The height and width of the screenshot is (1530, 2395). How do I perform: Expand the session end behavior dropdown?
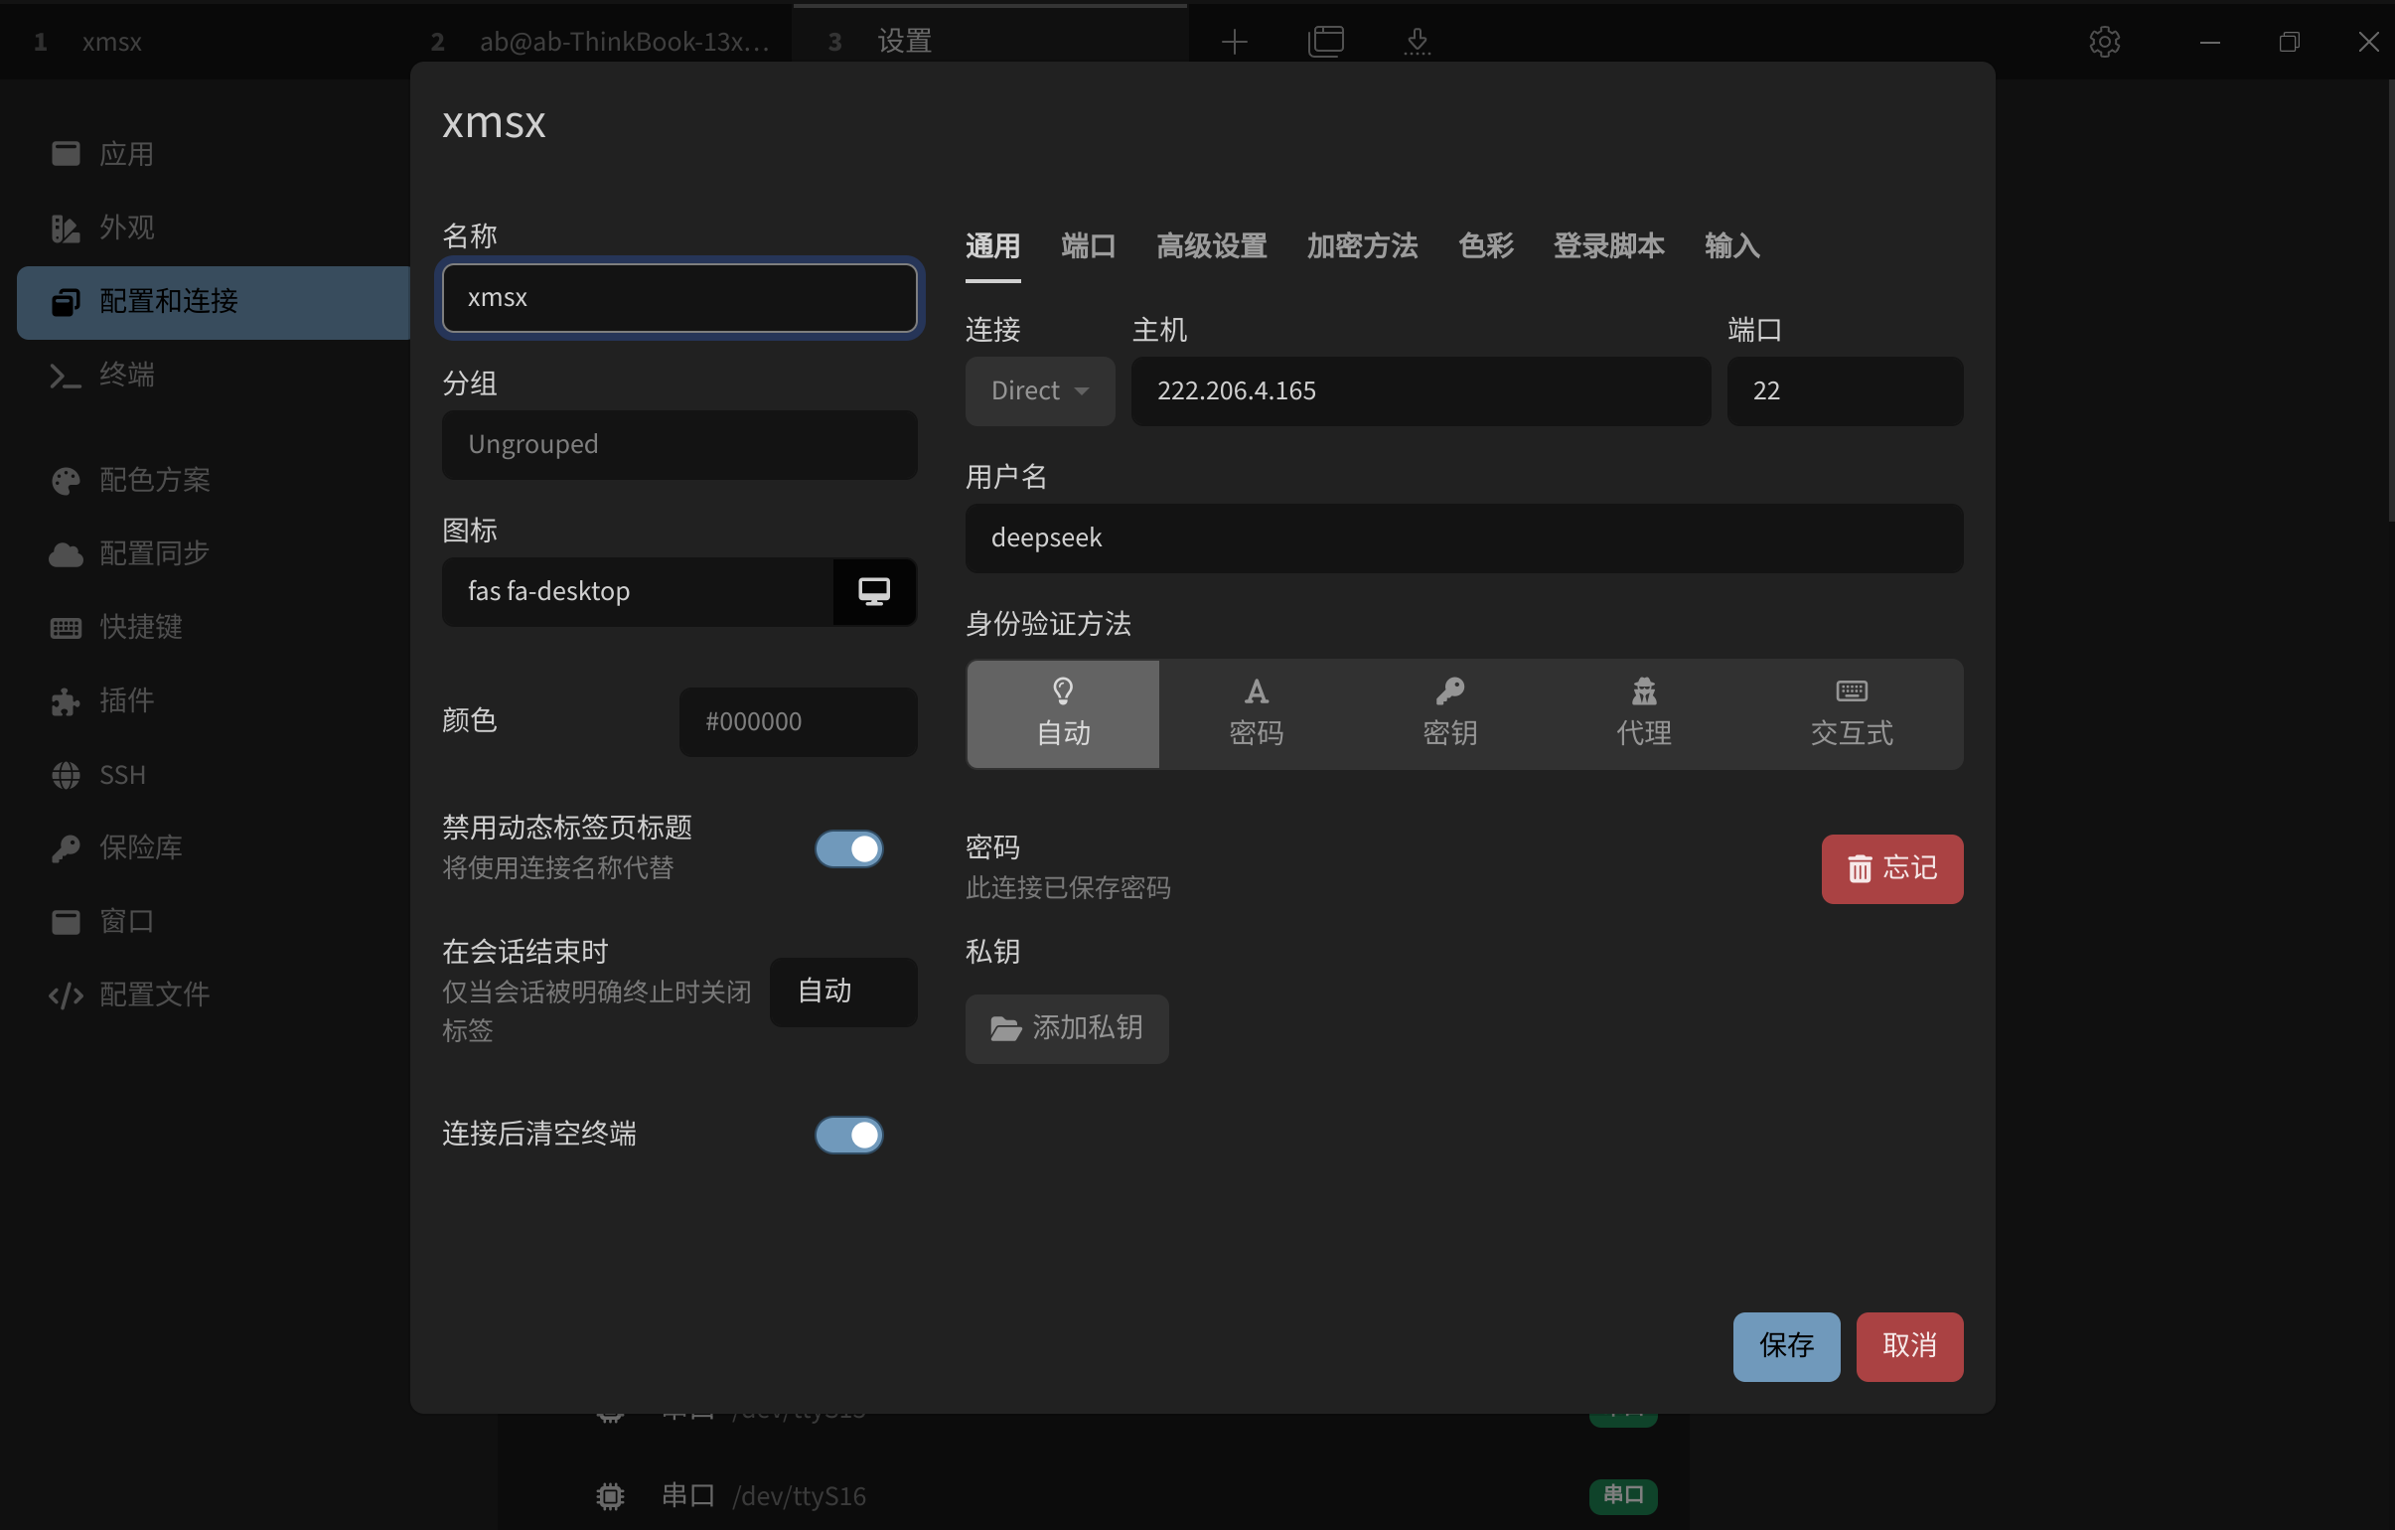pyautogui.click(x=842, y=991)
